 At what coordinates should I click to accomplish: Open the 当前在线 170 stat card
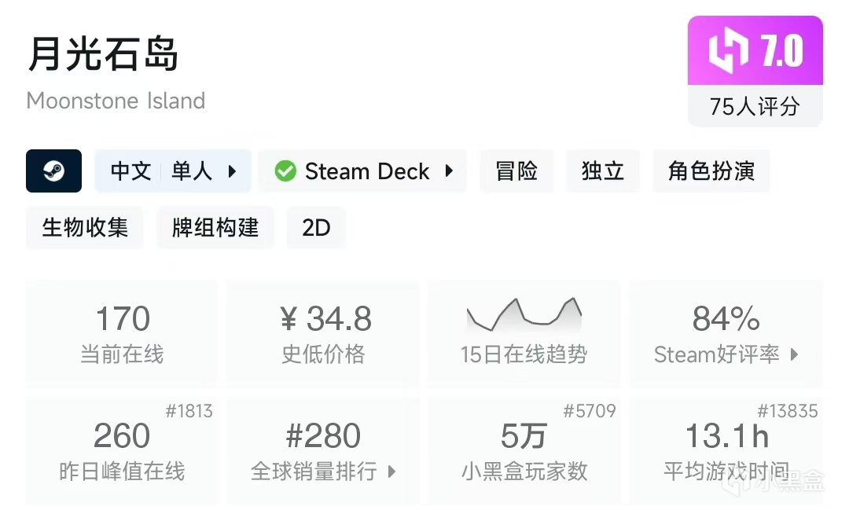[x=122, y=334]
